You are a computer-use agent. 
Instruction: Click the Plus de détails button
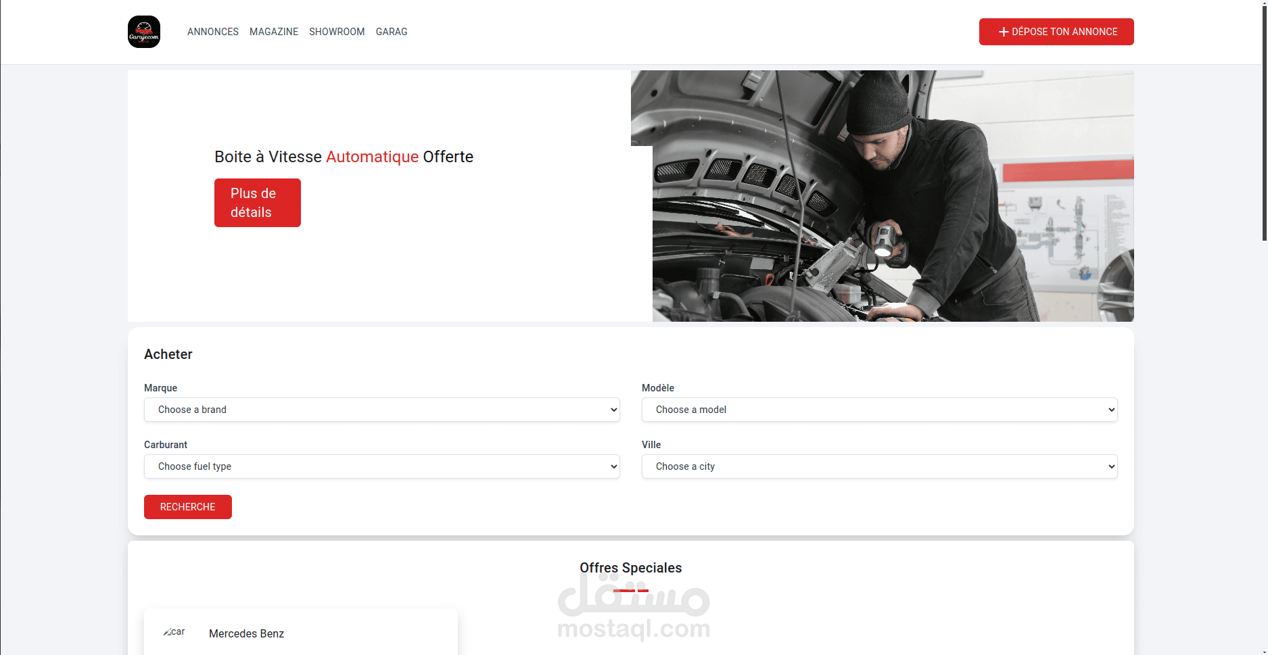pos(258,203)
